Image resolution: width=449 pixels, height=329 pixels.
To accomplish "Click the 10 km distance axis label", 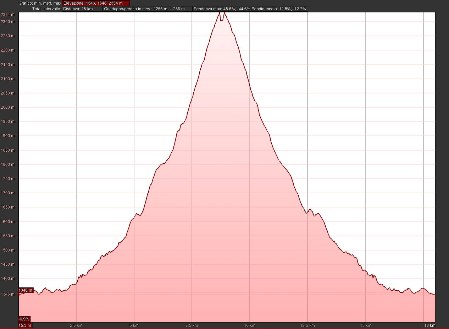I will [x=249, y=325].
